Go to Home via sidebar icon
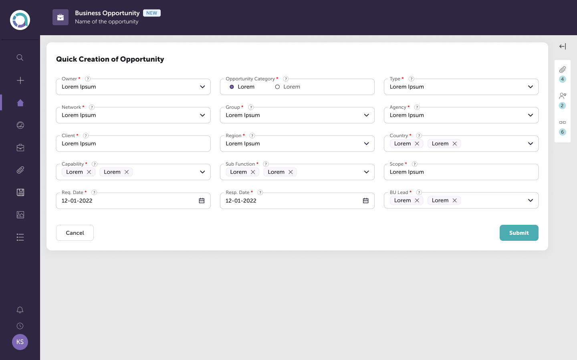The width and height of the screenshot is (577, 360). coord(20,103)
